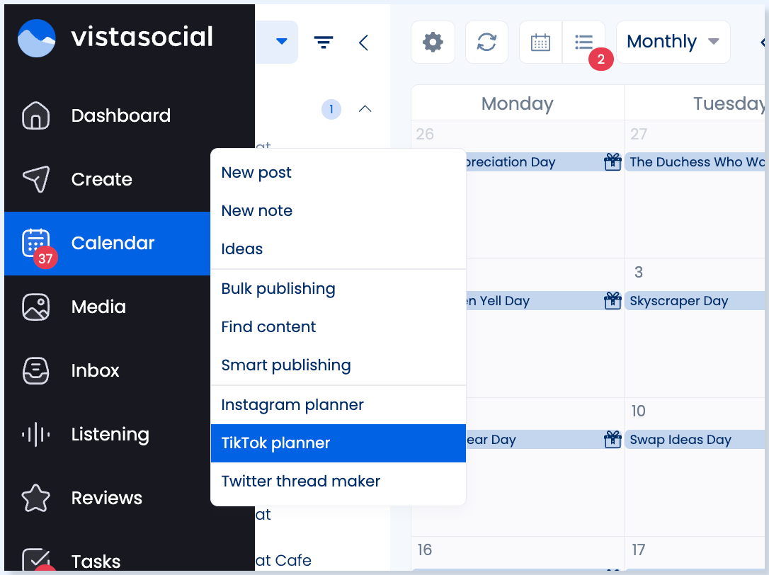Viewport: 769px width, 575px height.
Task: Open Skyscraper Day event
Action: coord(695,301)
